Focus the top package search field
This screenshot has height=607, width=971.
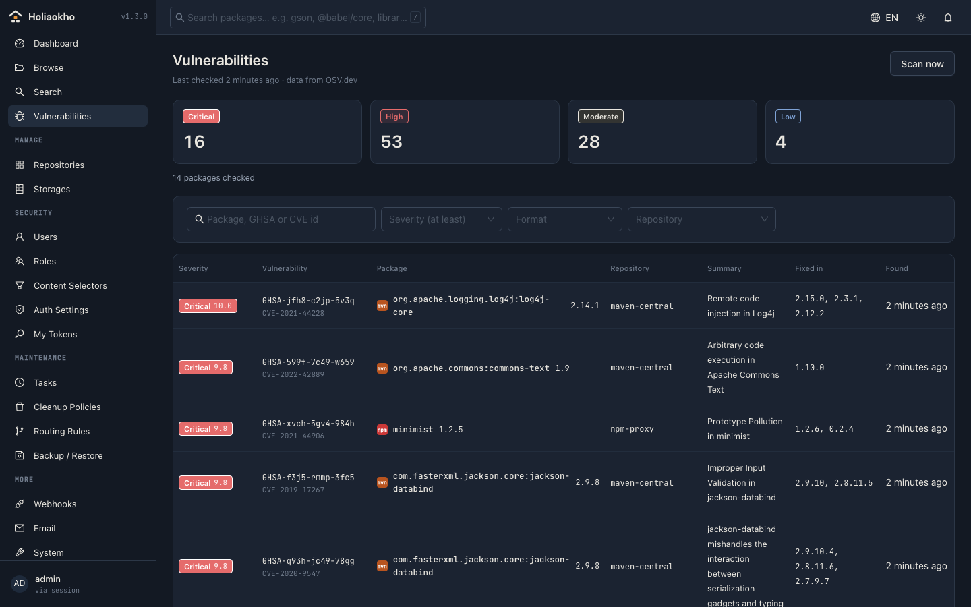click(x=297, y=18)
